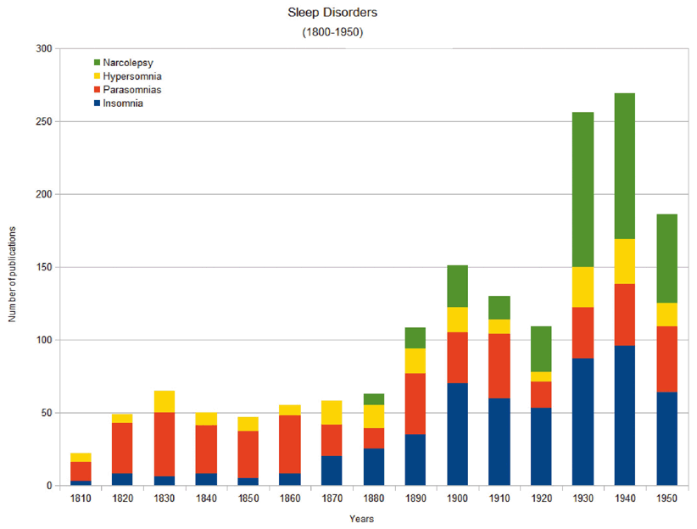Click the blue Insomnia legend swatch
This screenshot has width=697, height=529.
point(97,103)
